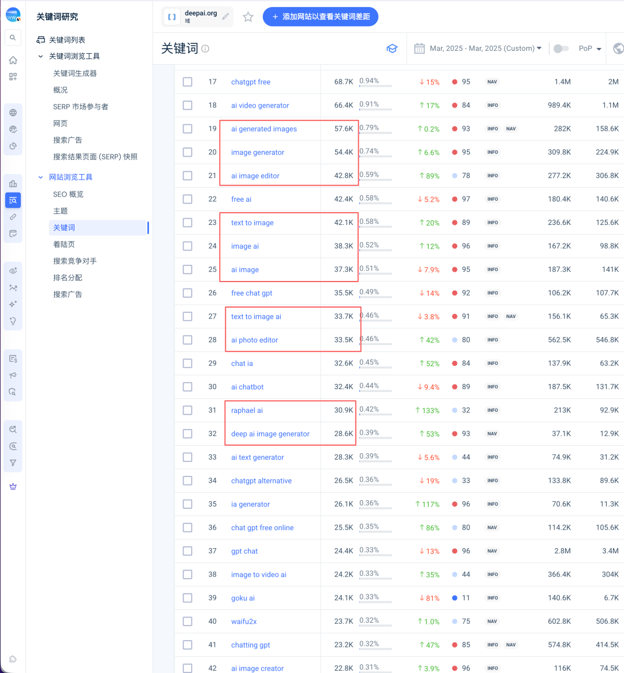Click the search icon in left rail
Image resolution: width=624 pixels, height=673 pixels.
13,38
